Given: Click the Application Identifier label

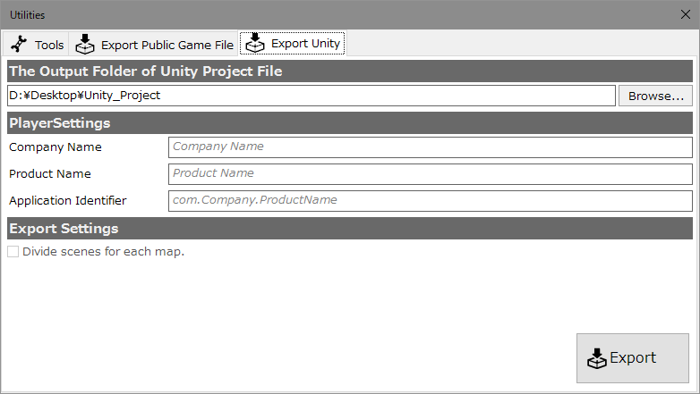Looking at the screenshot, I should pyautogui.click(x=68, y=200).
